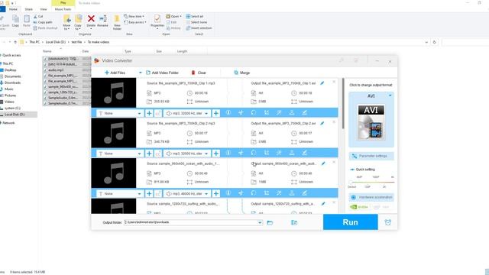489x275 pixels.
Task: Click the big blue Run button
Action: 350,222
